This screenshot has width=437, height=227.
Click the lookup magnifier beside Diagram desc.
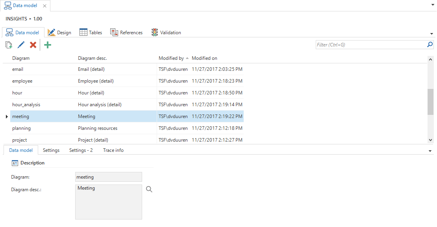149,189
